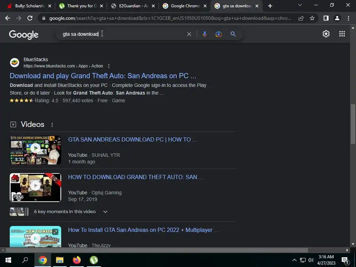Screen dimensions: 356x267
Task: Clear the search query text
Action: (x=189, y=34)
